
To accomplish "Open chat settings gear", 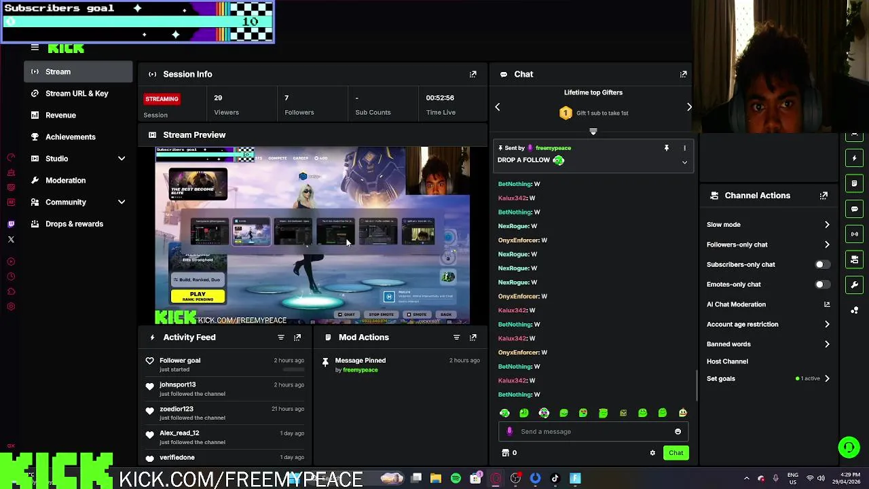I will [x=652, y=453].
